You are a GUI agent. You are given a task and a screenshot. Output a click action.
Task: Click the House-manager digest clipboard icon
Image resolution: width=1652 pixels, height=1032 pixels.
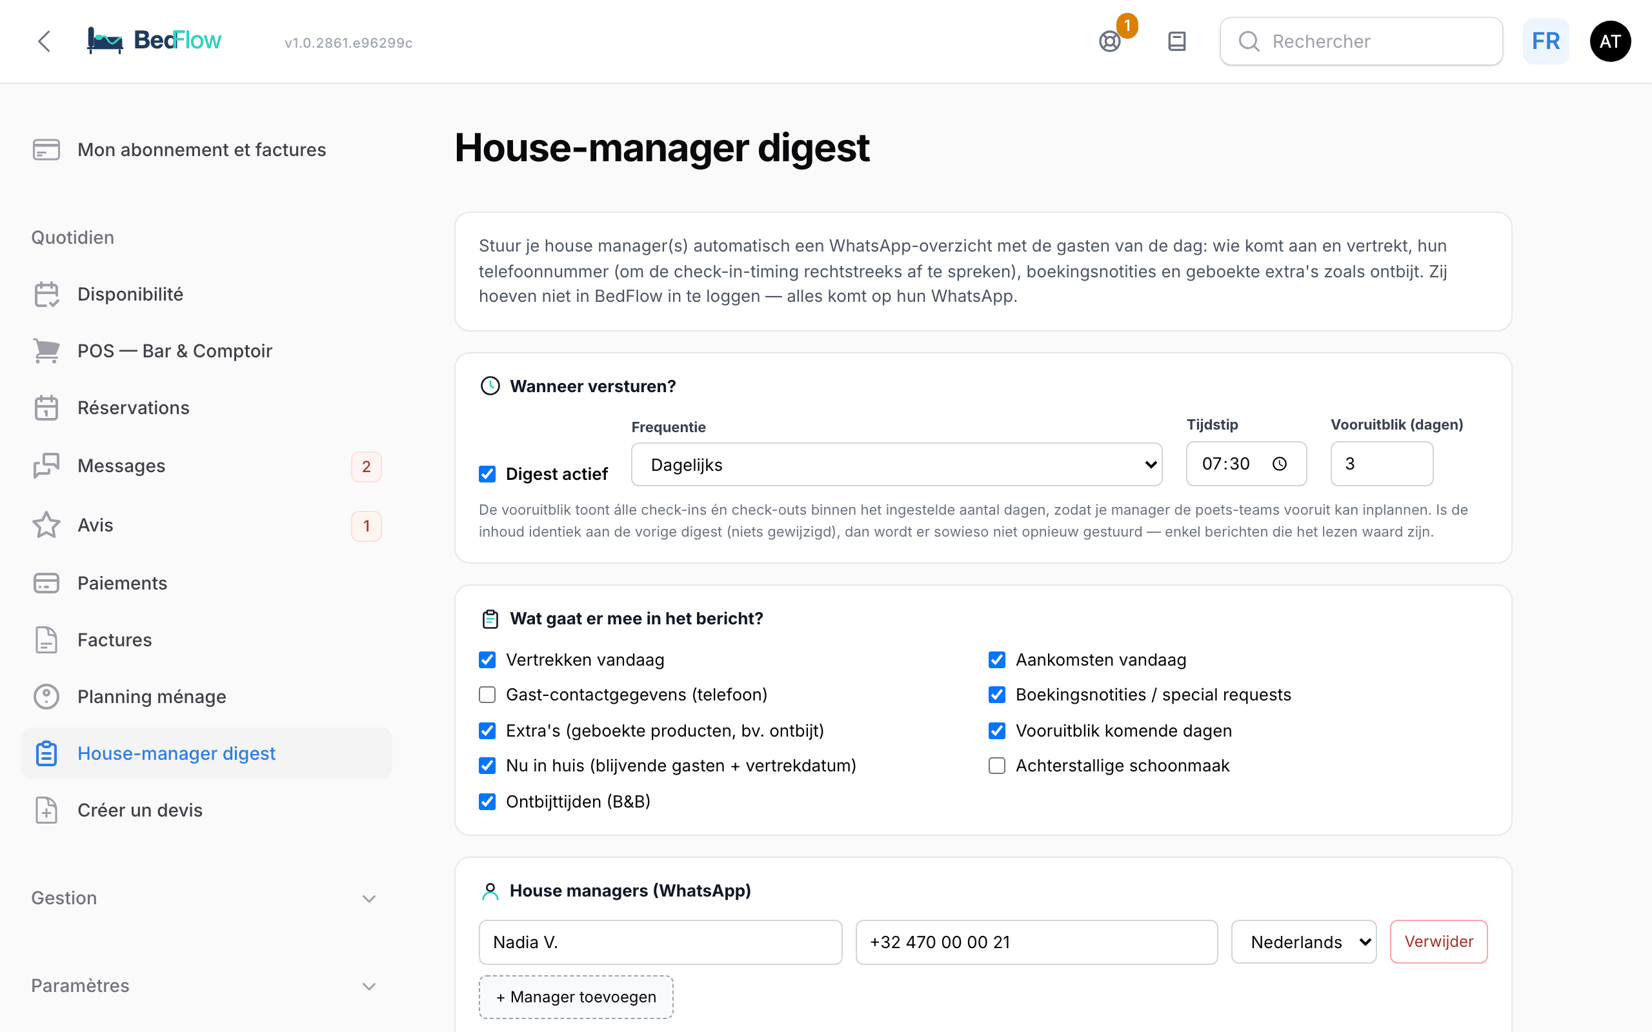click(46, 753)
